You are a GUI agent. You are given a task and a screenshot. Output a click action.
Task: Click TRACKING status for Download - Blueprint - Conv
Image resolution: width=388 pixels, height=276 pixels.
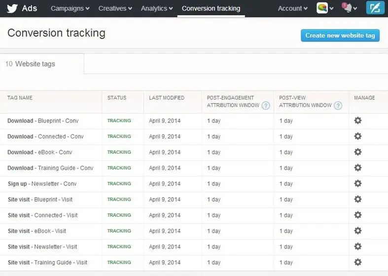(x=119, y=121)
